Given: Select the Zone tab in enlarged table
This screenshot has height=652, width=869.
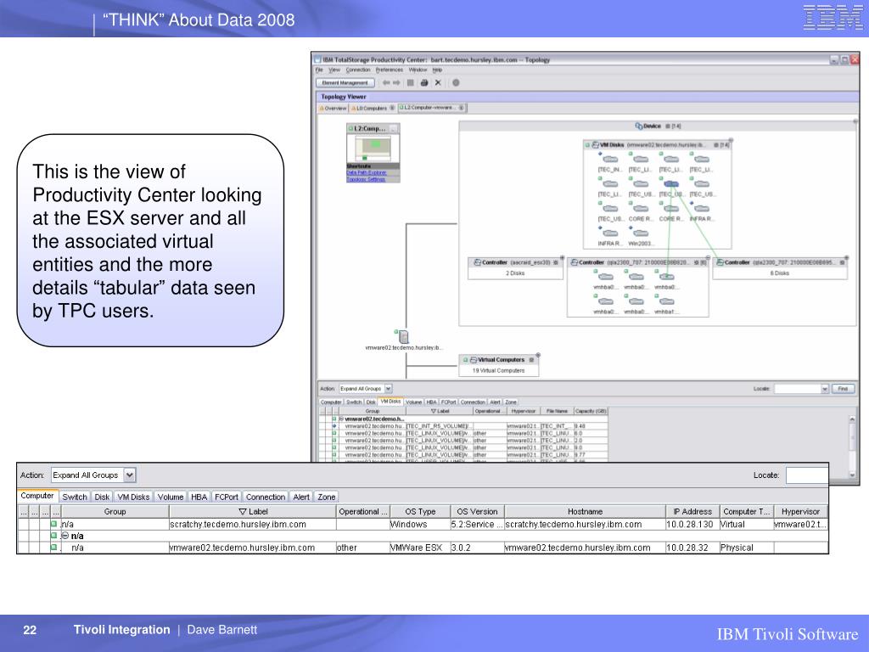Looking at the screenshot, I should 327,497.
